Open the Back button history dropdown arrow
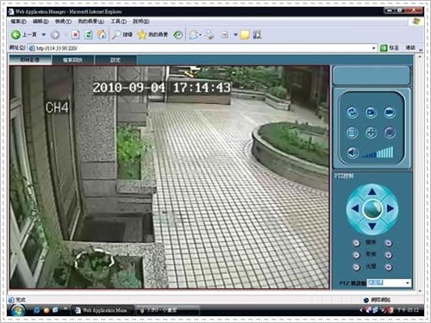This screenshot has height=323, width=431. pos(44,34)
